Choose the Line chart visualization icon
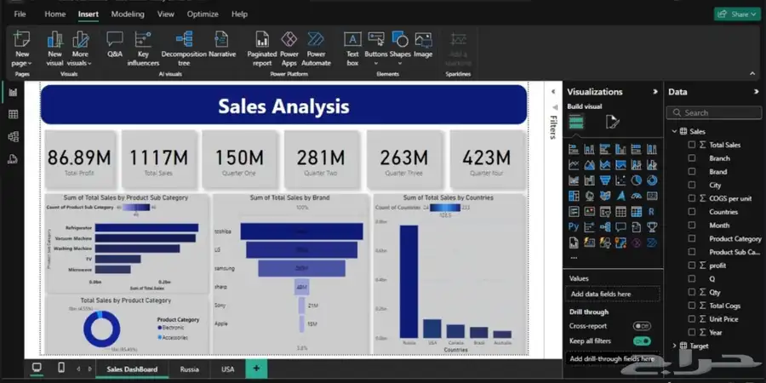766x383 pixels. [x=574, y=164]
